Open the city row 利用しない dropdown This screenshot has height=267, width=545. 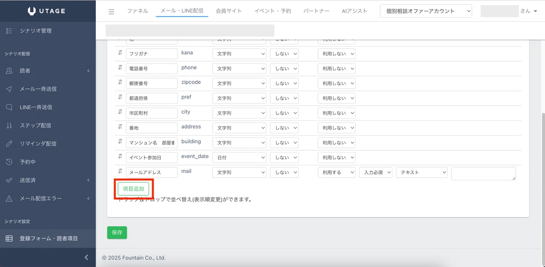coord(337,113)
